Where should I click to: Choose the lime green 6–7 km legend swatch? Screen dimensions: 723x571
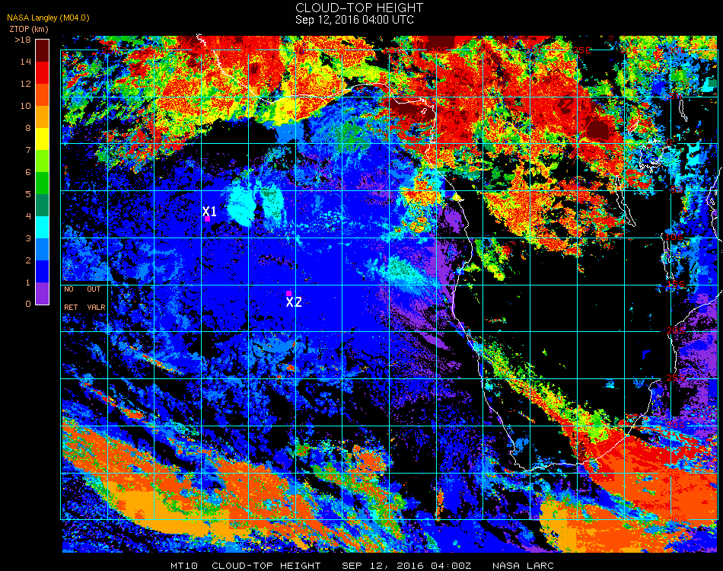42,161
